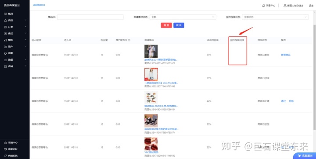Click the 操作 column header

click(x=284, y=40)
